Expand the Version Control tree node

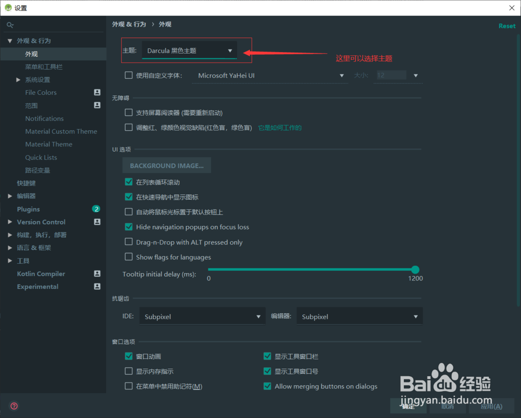[x=10, y=222]
